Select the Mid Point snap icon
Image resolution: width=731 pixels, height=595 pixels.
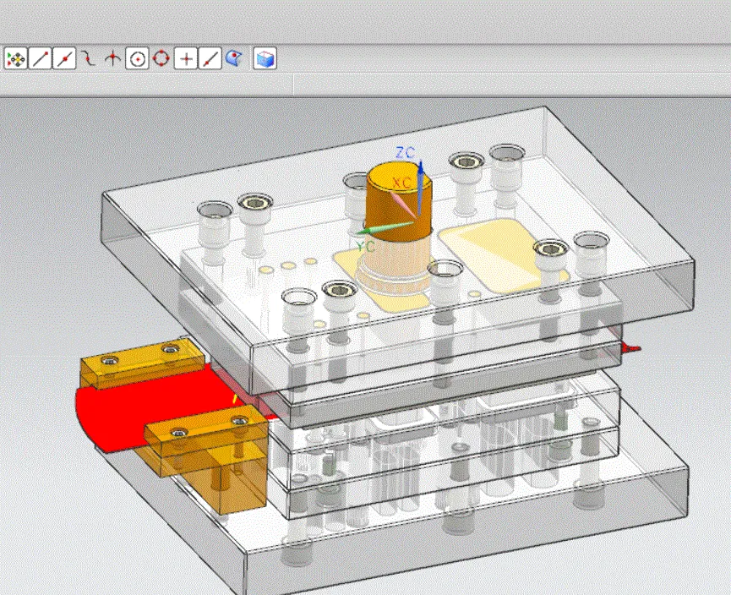[64, 58]
